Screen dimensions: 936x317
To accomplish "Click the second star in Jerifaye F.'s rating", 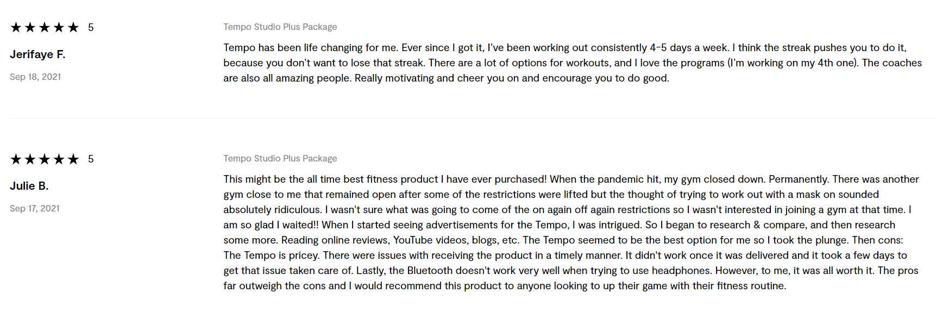I will (30, 27).
